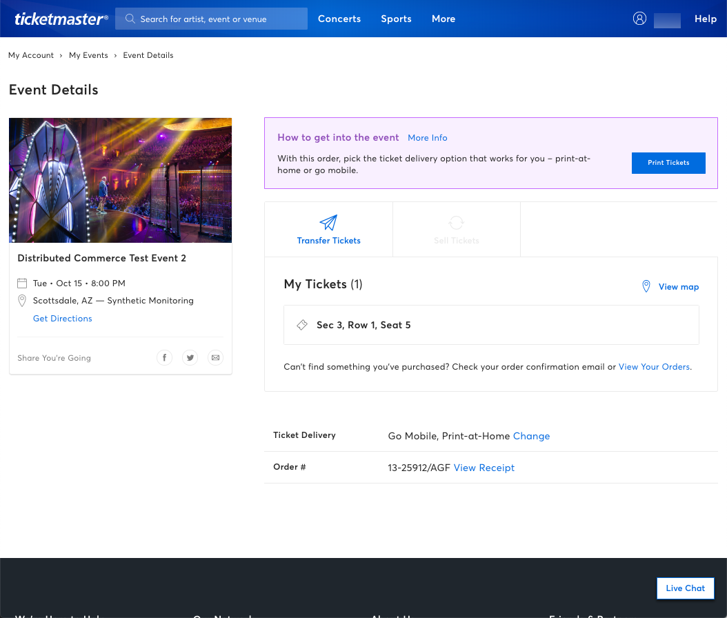The image size is (727, 618).
Task: Click the order number 13-25912/AGF
Action: pos(419,468)
